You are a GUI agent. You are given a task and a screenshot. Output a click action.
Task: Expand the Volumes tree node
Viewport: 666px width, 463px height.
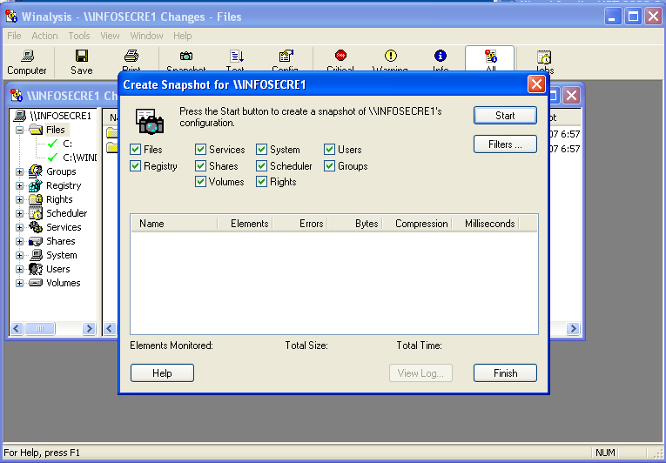(x=19, y=283)
